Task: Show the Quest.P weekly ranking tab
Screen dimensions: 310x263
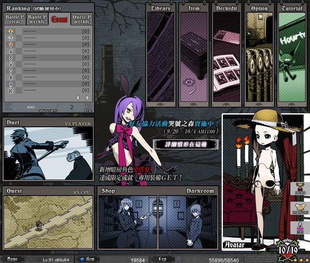Action: 82,19
